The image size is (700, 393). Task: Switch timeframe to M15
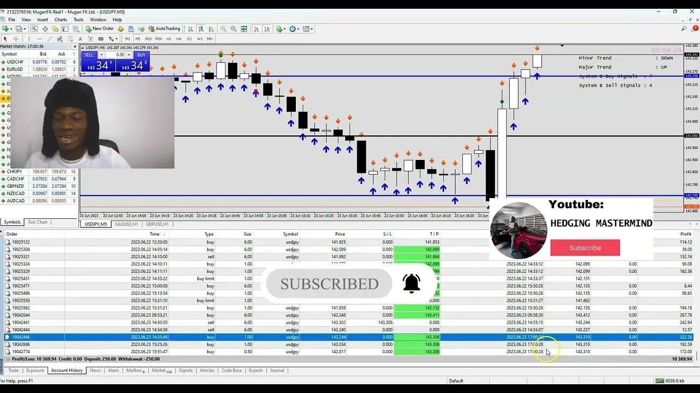(148, 39)
